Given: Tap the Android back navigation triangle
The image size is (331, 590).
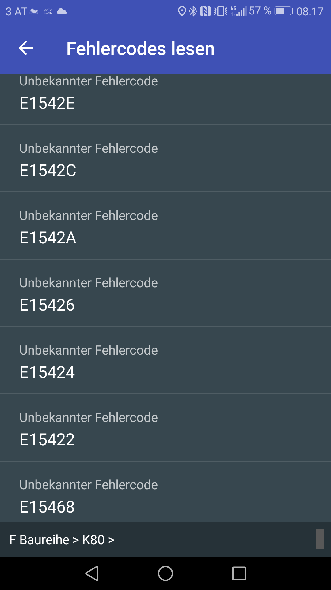Looking at the screenshot, I should 92,573.
